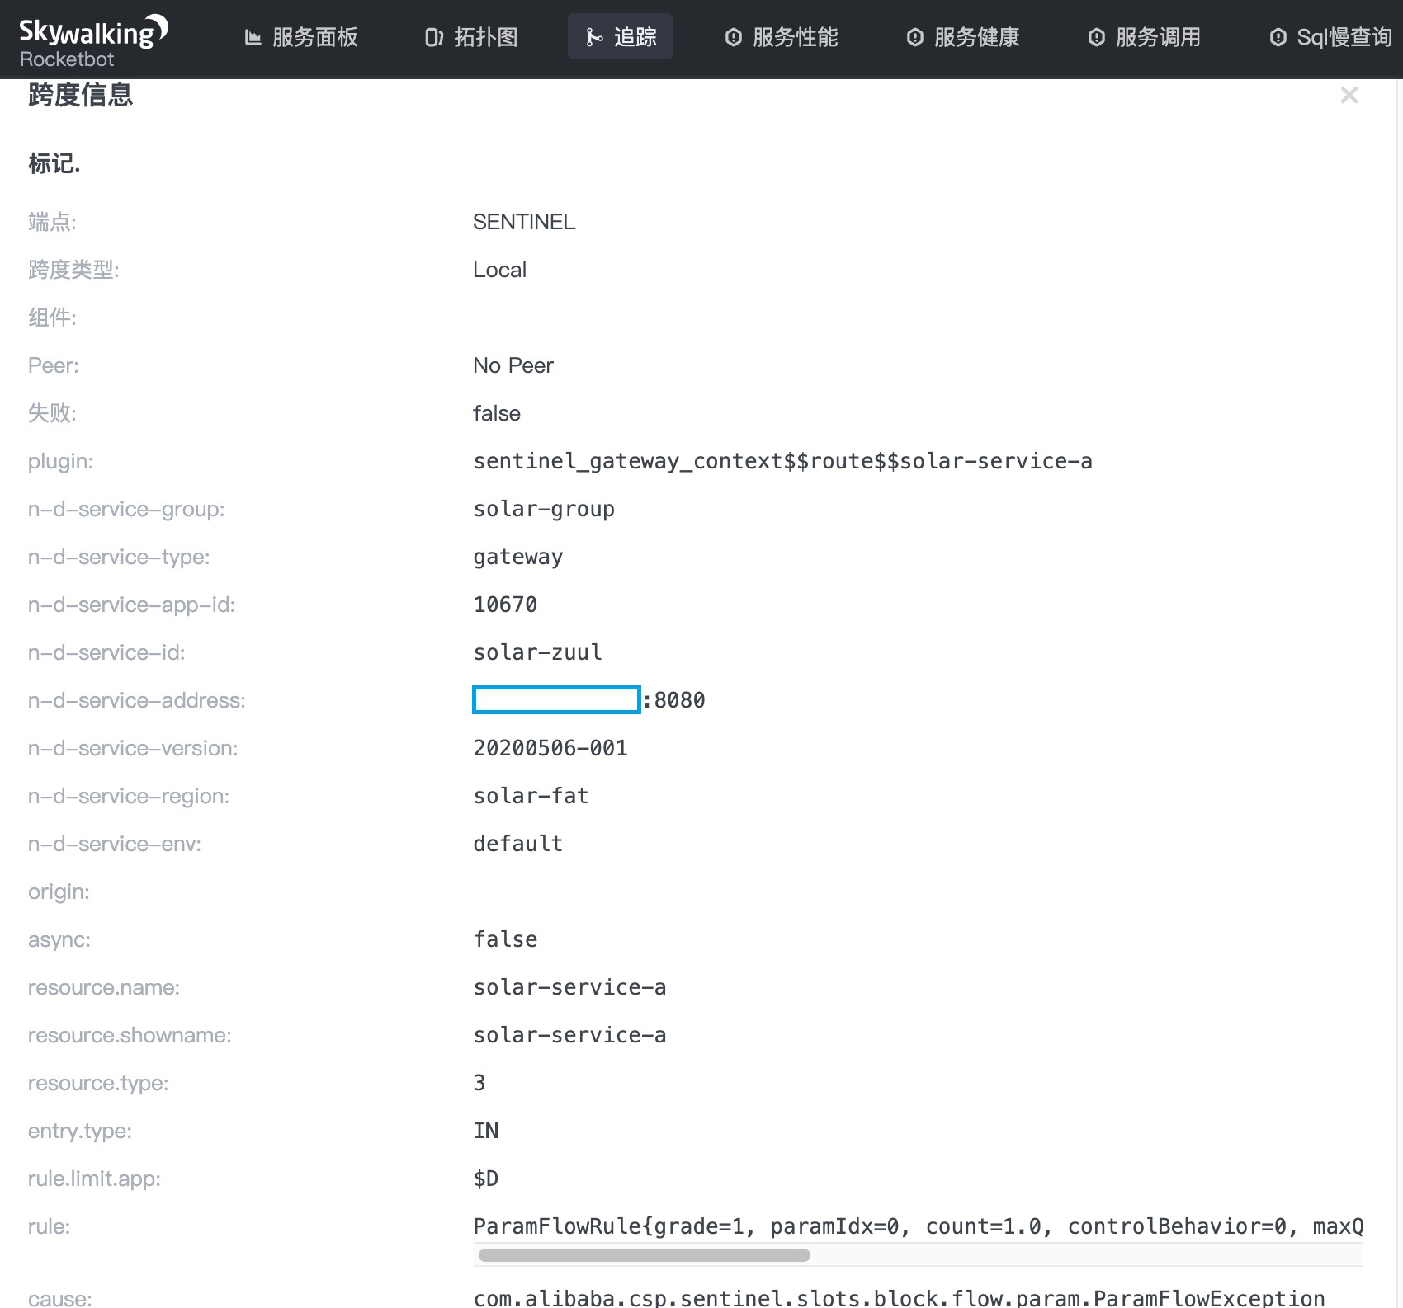This screenshot has height=1308, width=1403.
Task: Select the SENTINEL endpoint value
Action: [x=523, y=222]
